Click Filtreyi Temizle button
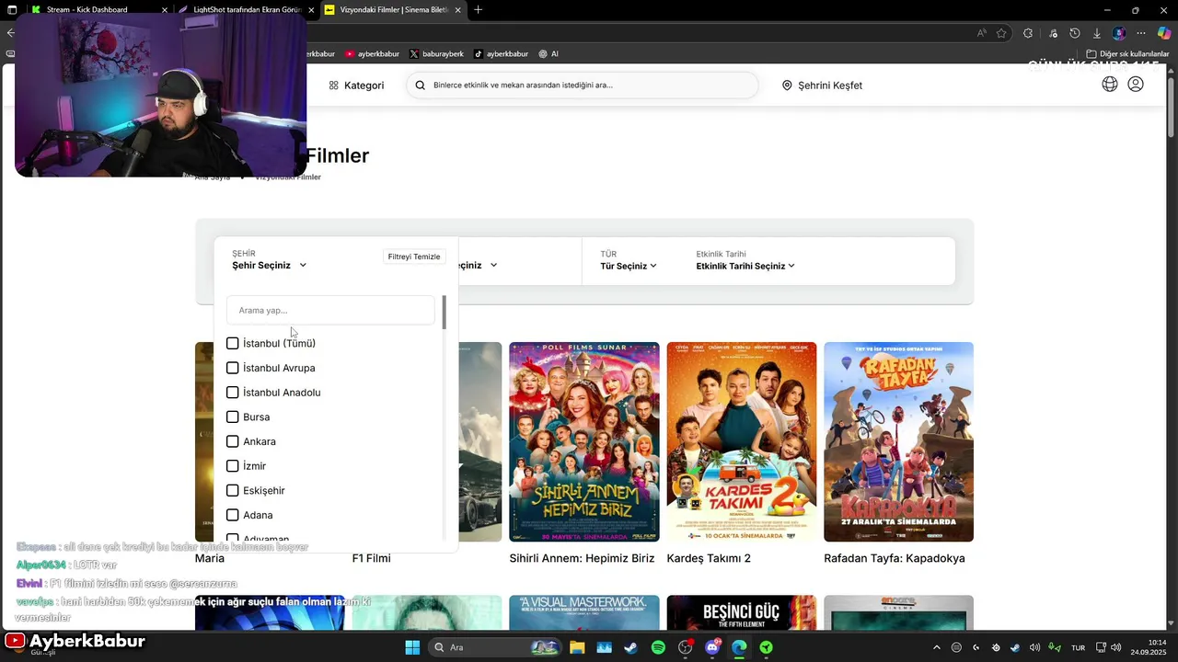The image size is (1178, 662). coord(414,257)
